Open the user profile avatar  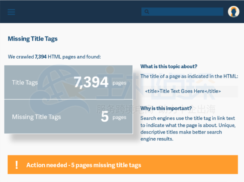234,11
